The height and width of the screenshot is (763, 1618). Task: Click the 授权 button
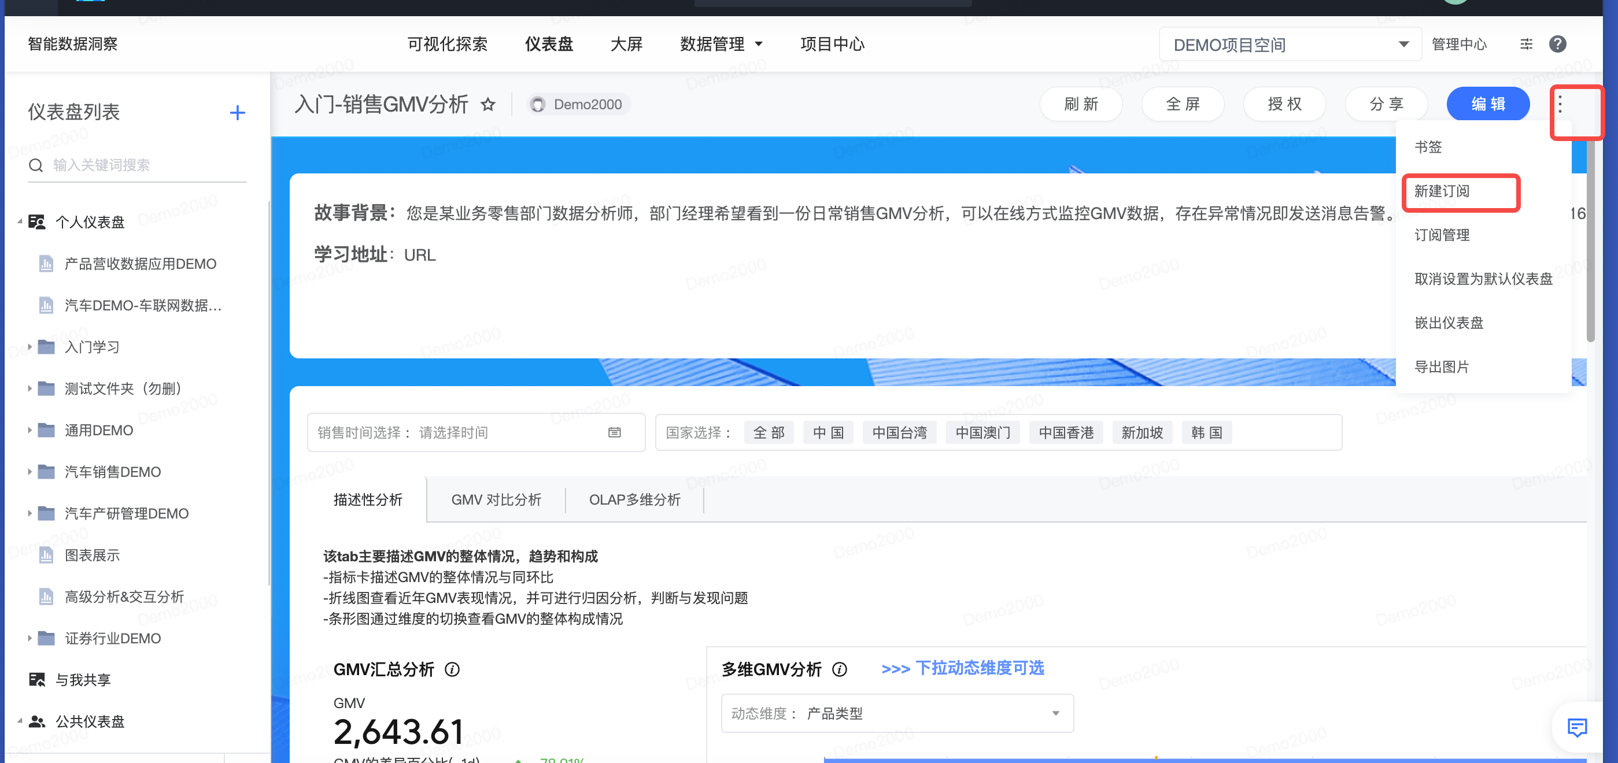tap(1284, 104)
